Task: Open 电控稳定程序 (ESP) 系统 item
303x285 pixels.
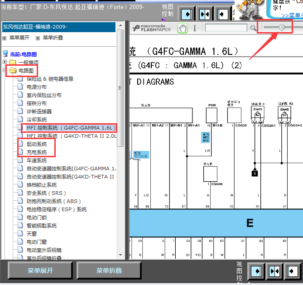Action: (x=57, y=209)
